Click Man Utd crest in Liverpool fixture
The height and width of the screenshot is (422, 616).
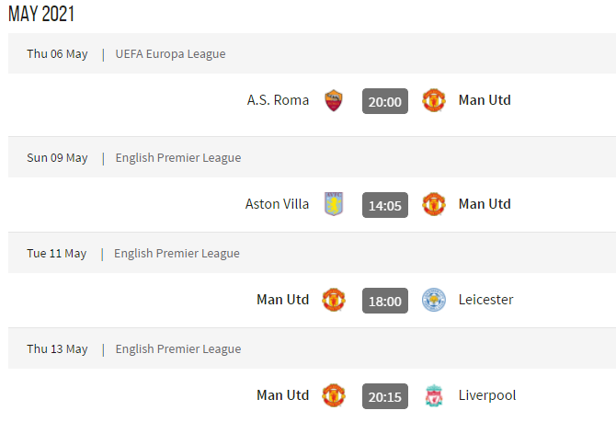coord(334,395)
